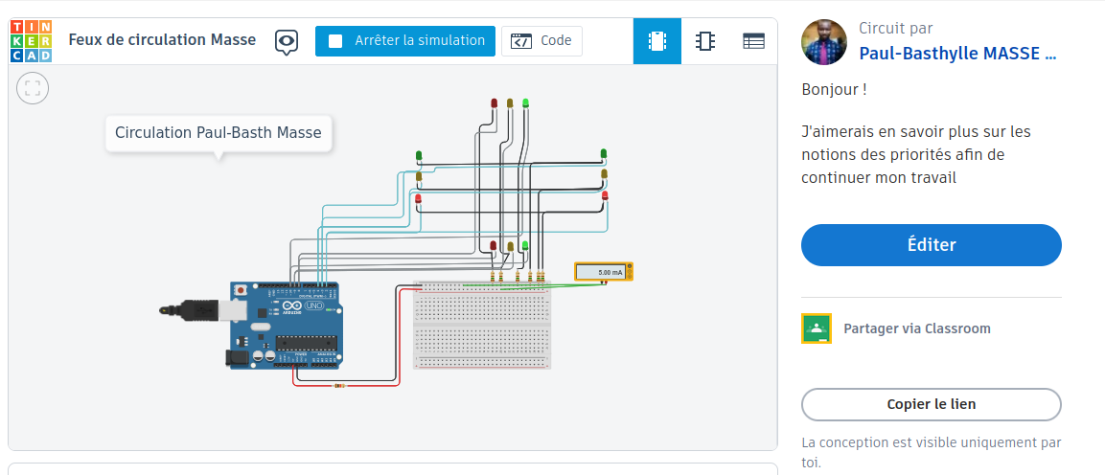1105x475 pixels.
Task: Switch to schematic view
Action: pyautogui.click(x=705, y=41)
